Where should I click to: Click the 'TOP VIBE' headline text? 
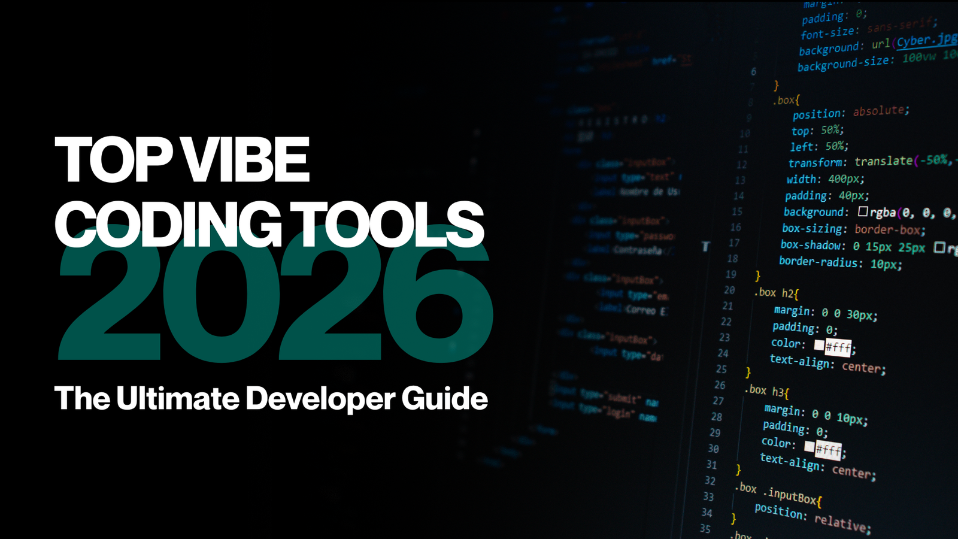pyautogui.click(x=182, y=159)
